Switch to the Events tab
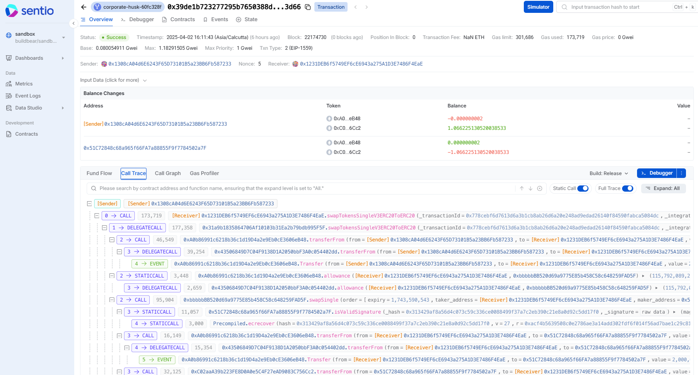Viewport: 698px width, 375px height. click(216, 19)
